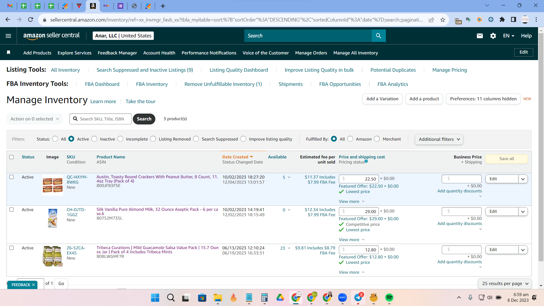
Task: Open the Action on 0 selected dropdown
Action: [34, 119]
